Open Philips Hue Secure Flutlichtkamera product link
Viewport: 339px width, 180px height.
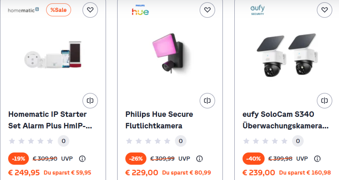click(x=159, y=120)
